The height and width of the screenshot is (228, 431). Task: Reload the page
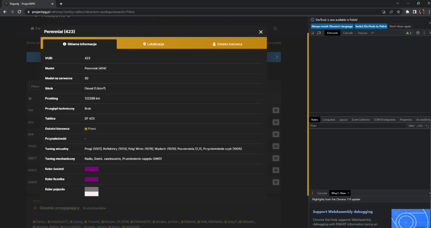(19, 12)
